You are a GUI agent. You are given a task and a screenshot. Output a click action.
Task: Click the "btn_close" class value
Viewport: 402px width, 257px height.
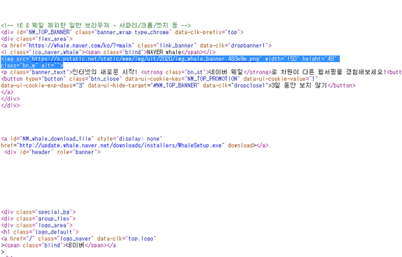point(105,79)
